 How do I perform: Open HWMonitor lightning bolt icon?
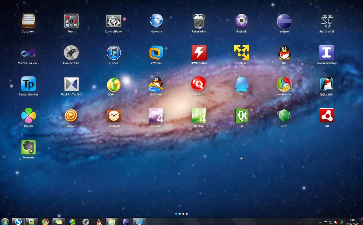(199, 53)
